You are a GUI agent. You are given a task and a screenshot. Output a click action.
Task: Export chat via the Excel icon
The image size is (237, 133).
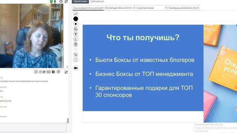pos(53,72)
